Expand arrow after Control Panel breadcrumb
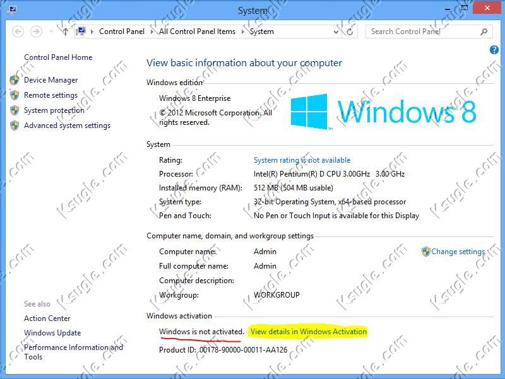Image resolution: width=505 pixels, height=379 pixels. [x=151, y=32]
